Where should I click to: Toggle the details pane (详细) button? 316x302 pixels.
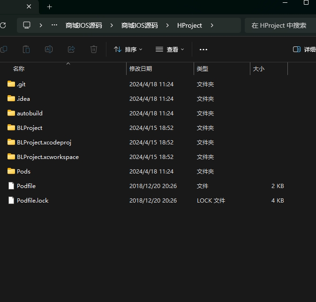click(304, 49)
